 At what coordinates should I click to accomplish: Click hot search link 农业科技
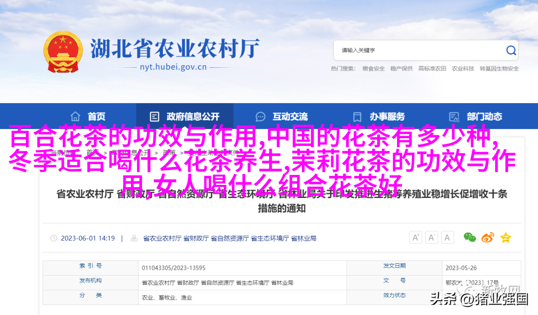(x=463, y=69)
